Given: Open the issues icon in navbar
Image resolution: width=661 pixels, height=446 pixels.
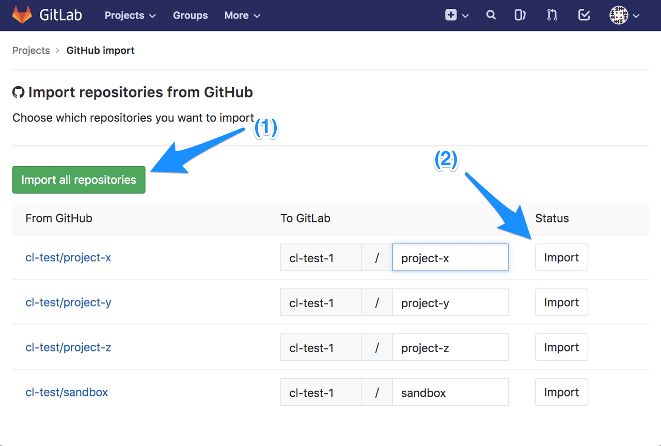Looking at the screenshot, I should coord(520,15).
